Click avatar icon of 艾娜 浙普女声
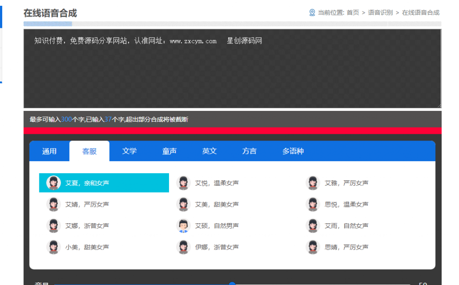Screen dimensions: 459x285 click(x=54, y=226)
